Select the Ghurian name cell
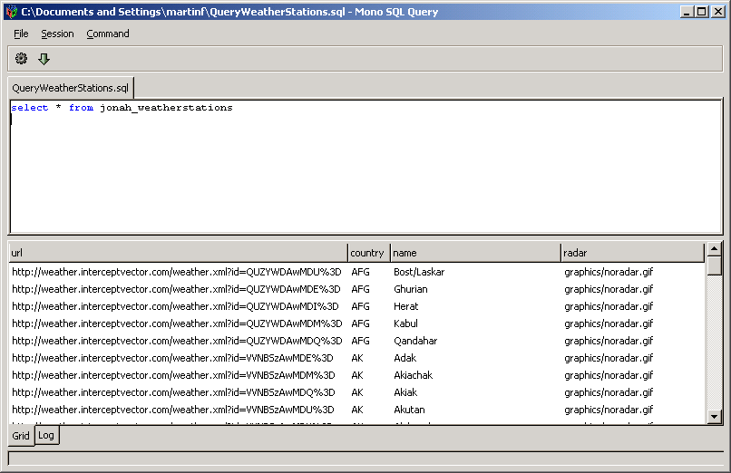 click(x=411, y=289)
